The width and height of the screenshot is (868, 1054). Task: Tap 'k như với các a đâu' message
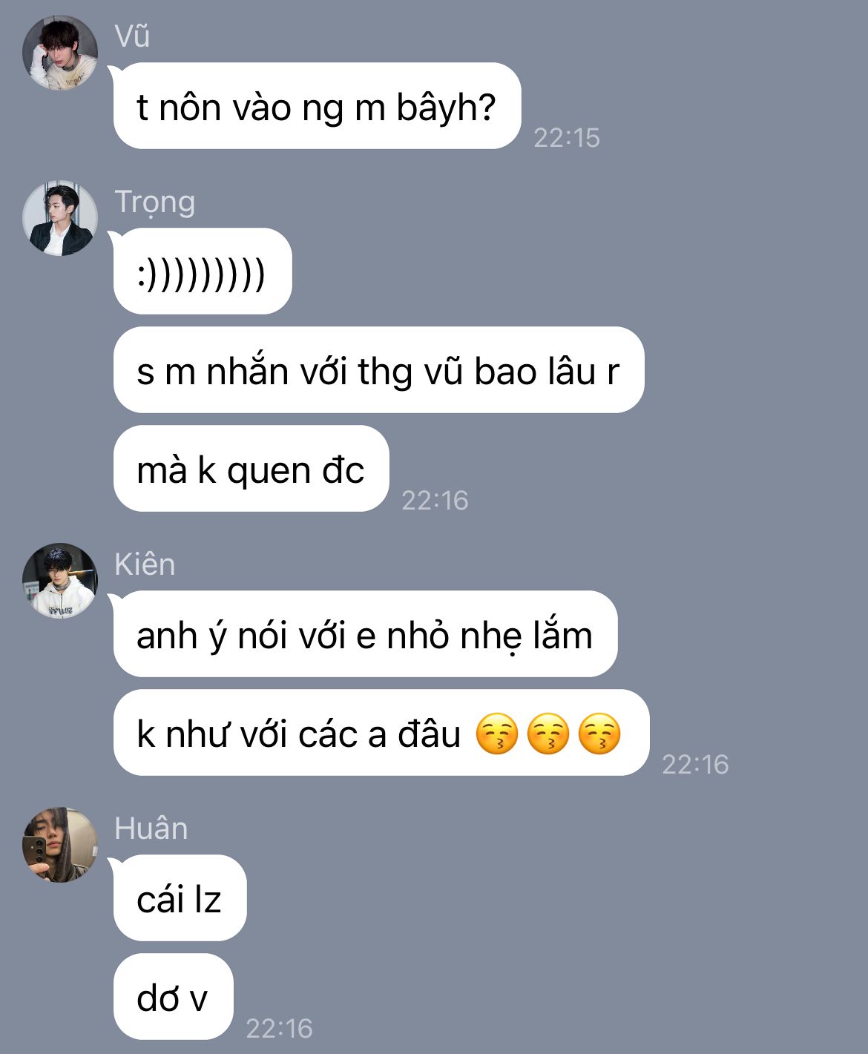coord(299,734)
